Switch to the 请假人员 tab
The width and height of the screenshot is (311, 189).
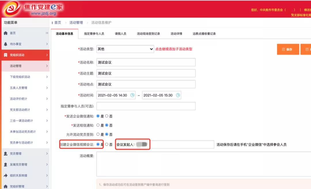[121, 34]
